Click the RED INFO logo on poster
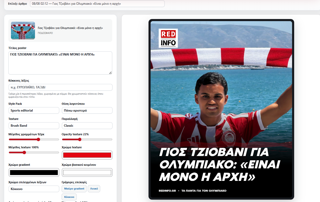 (x=168, y=38)
